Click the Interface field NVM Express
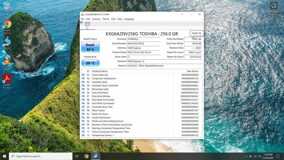Viewport: 284px width, 160px height. click(144, 48)
